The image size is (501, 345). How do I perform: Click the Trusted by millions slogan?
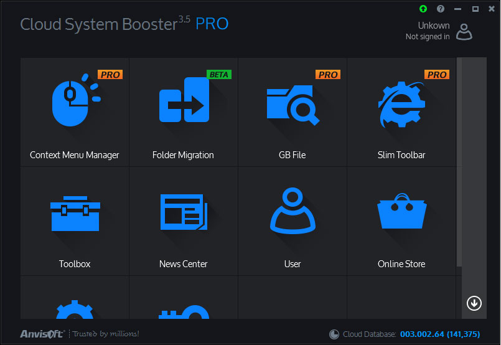106,334
